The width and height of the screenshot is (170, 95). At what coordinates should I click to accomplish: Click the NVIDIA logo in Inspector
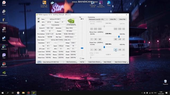coord(71,22)
